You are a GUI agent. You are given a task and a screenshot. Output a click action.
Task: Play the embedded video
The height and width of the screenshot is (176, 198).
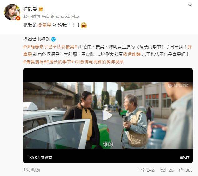coord(107,115)
